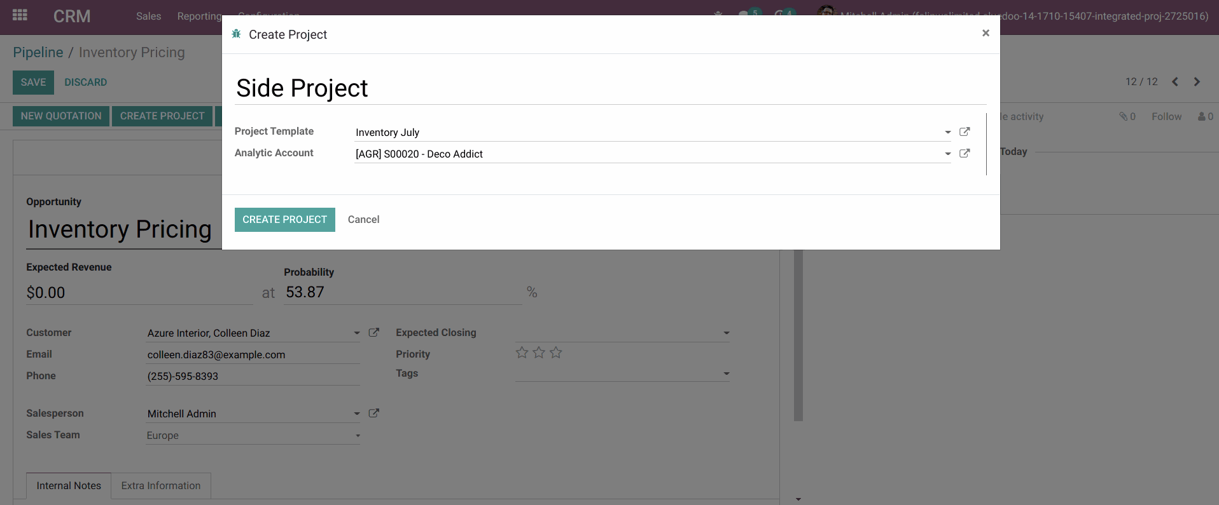The image size is (1219, 505).
Task: Expand the Customer dropdown
Action: point(356,333)
